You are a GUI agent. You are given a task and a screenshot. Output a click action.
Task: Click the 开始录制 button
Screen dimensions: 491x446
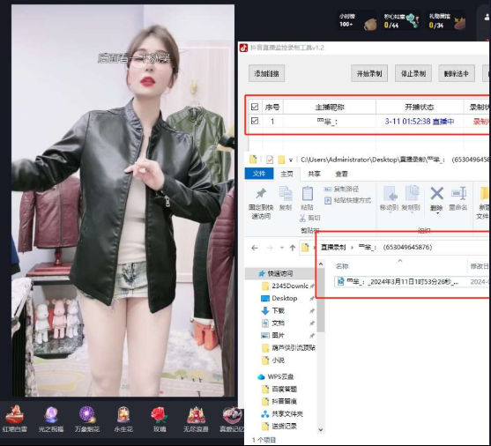[x=369, y=74]
